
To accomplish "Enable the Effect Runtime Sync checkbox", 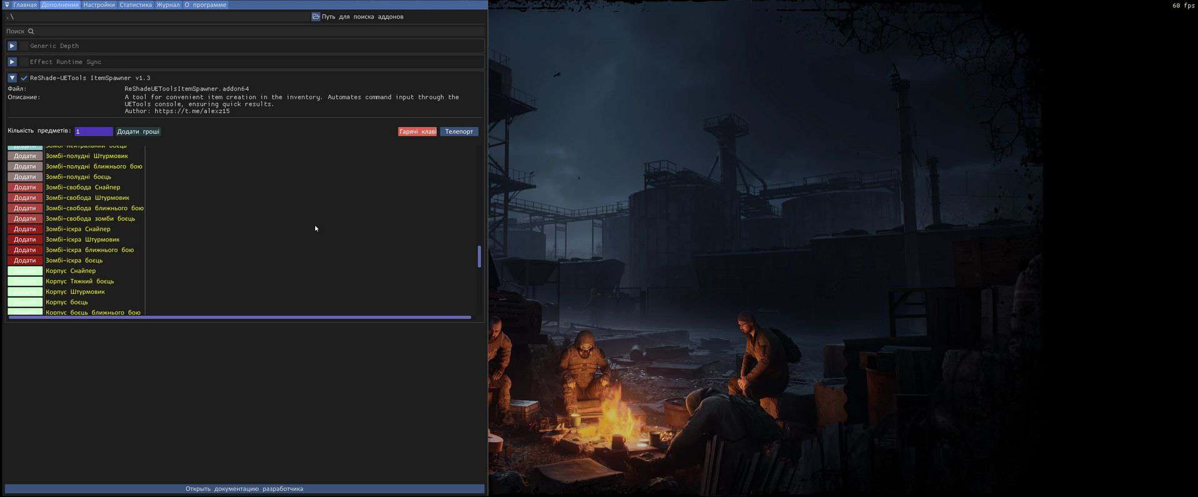I will pos(24,62).
